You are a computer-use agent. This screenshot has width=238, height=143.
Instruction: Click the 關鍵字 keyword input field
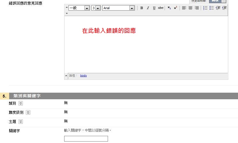[86, 139]
